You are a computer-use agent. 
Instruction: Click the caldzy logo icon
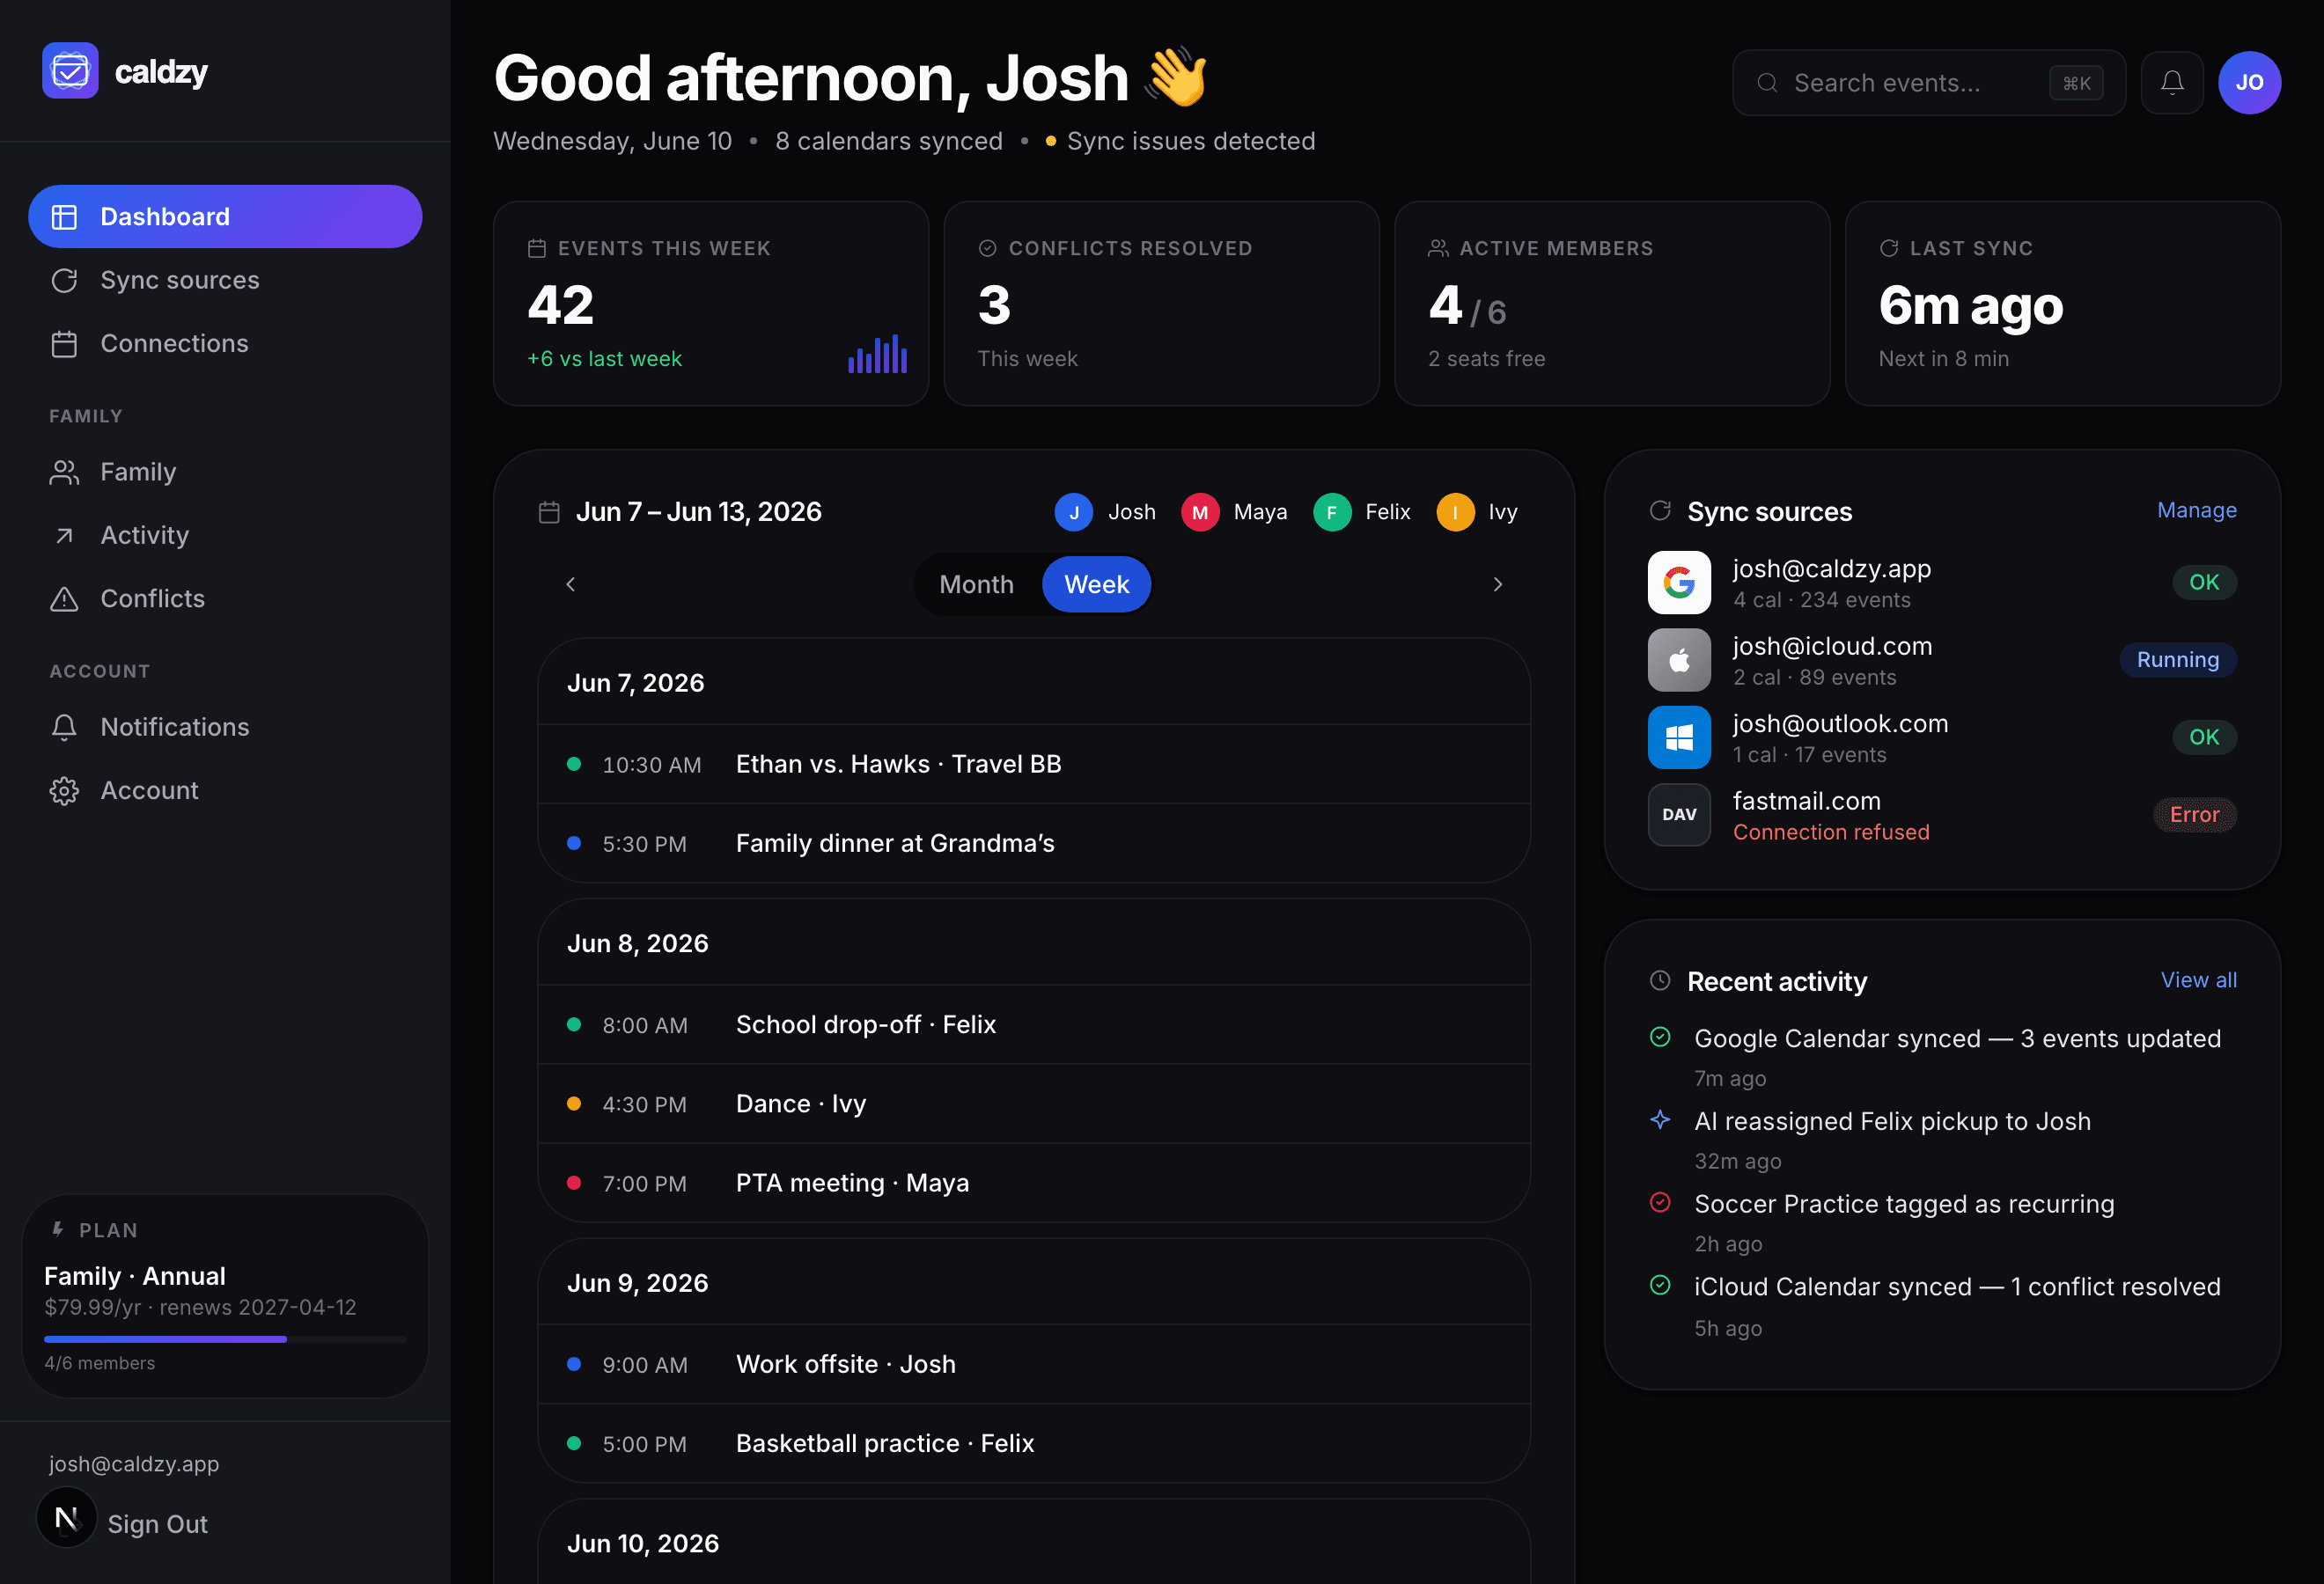[70, 71]
